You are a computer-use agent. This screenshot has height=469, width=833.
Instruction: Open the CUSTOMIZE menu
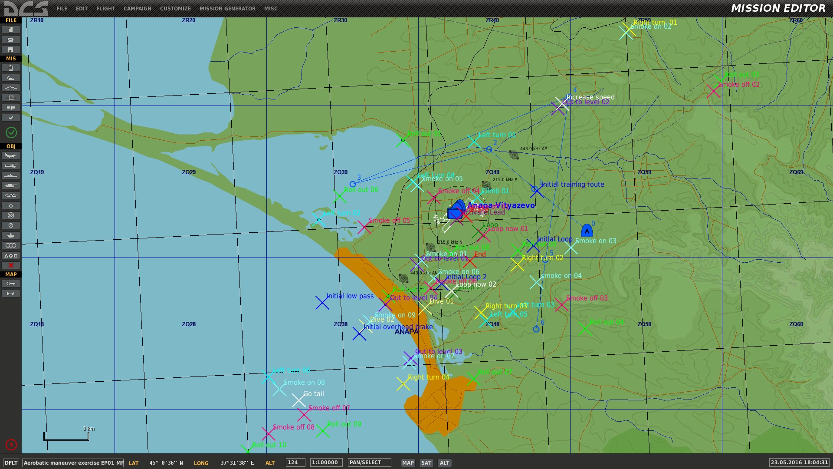[x=175, y=8]
